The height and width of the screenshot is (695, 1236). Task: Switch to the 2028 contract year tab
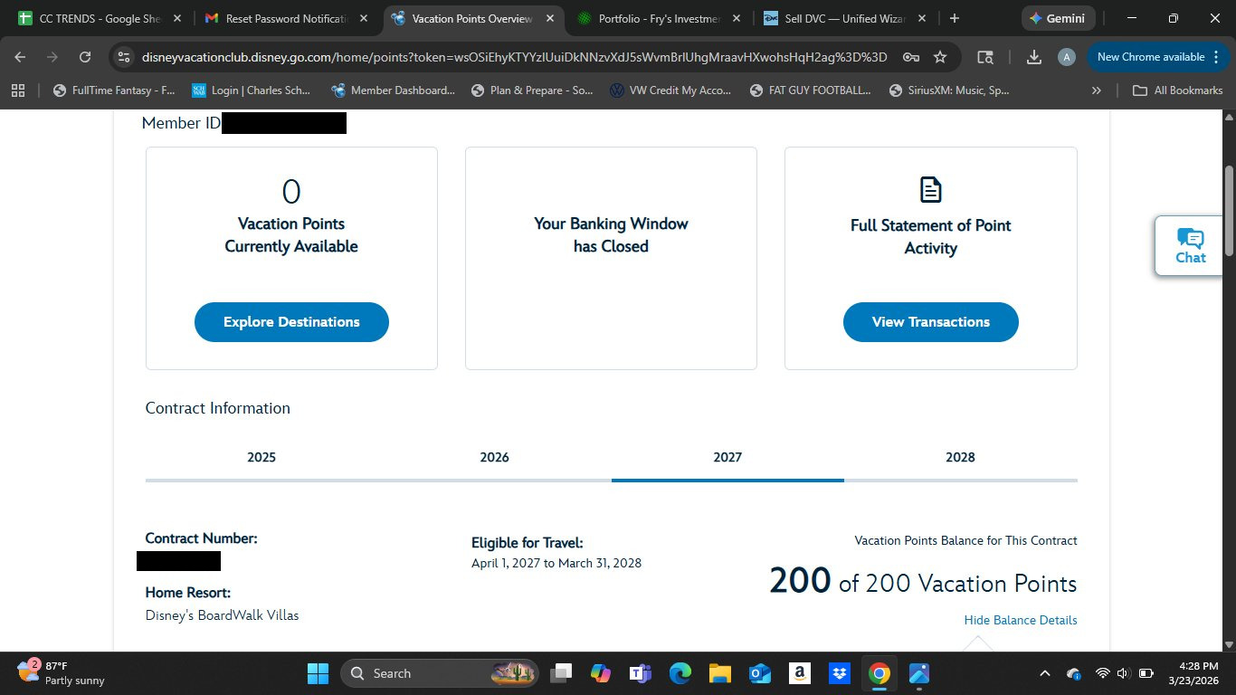coord(960,458)
